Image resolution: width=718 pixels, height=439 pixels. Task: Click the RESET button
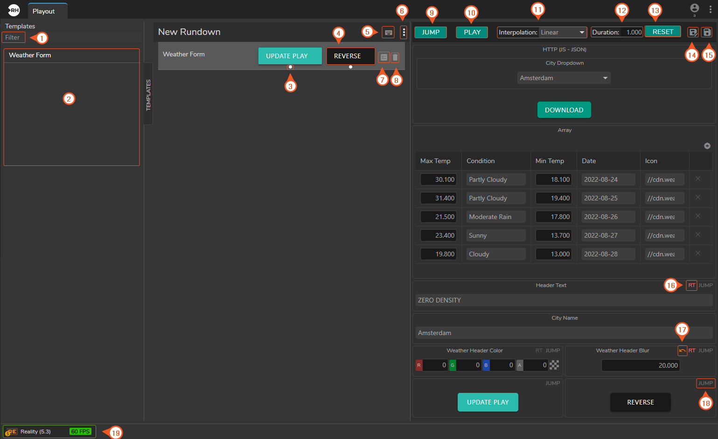662,32
